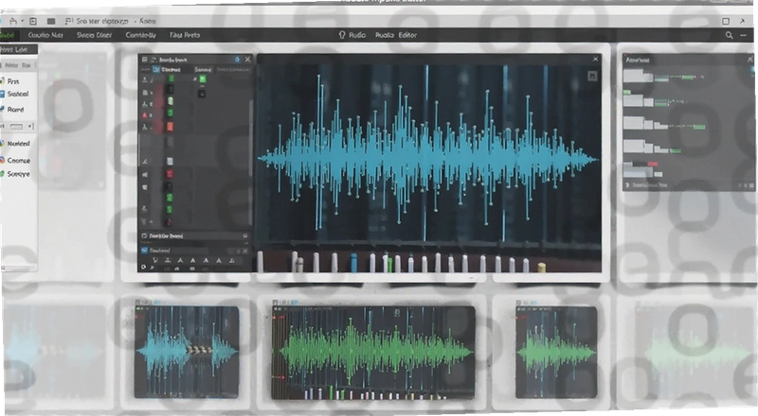
Task: Click the orange track block in mixer
Action: 171,127
